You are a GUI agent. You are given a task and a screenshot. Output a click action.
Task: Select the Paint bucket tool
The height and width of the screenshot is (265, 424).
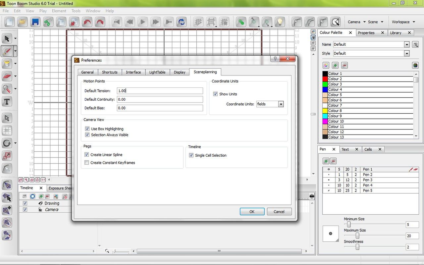click(7, 64)
